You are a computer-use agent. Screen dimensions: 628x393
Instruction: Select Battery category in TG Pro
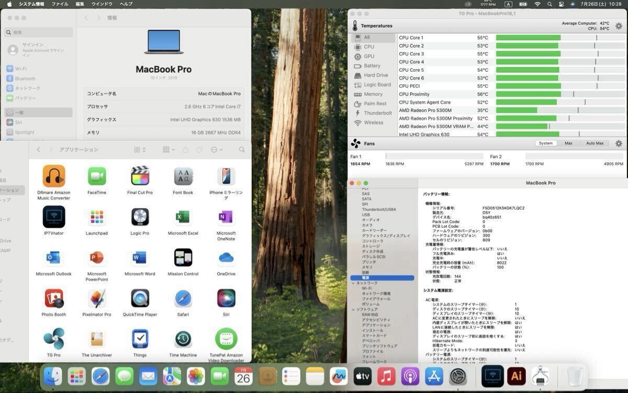[374, 66]
